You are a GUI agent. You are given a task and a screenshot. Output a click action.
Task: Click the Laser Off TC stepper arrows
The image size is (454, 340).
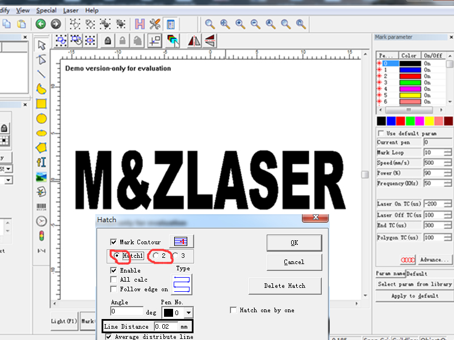[448, 215]
